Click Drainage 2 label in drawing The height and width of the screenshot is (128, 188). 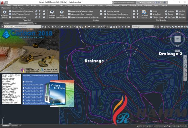pos(170,54)
